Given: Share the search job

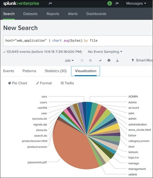Looking at the screenshot, I should (x=100, y=60).
